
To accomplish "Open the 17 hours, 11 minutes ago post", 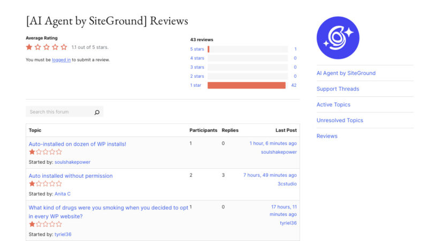I will (x=284, y=210).
